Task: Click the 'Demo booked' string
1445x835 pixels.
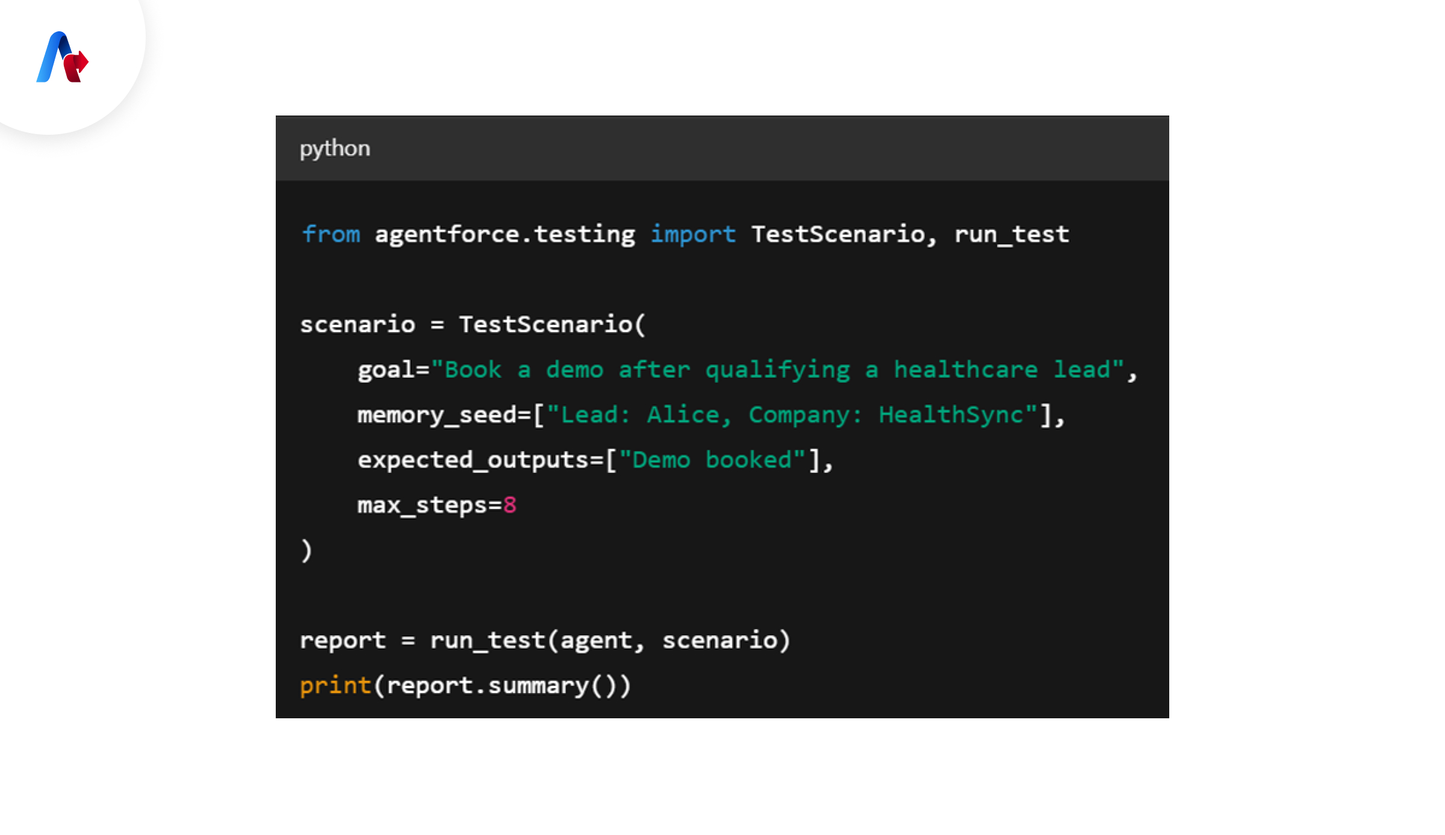Action: pos(712,460)
